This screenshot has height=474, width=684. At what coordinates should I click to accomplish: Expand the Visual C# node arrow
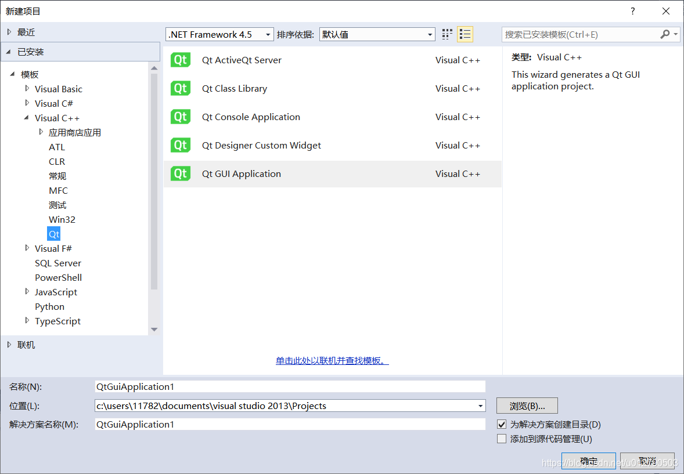27,103
